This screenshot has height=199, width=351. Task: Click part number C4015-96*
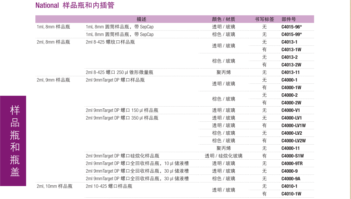coord(292,27)
